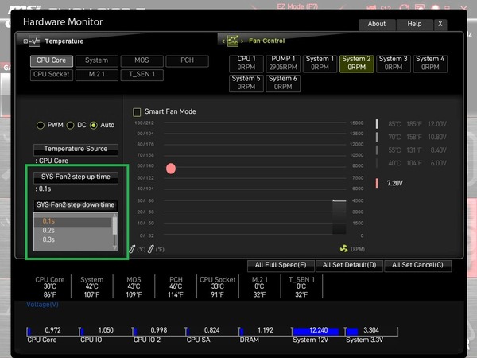Click the fan RPM icon below graph
Screen dimensions: 477x358
[343, 249]
